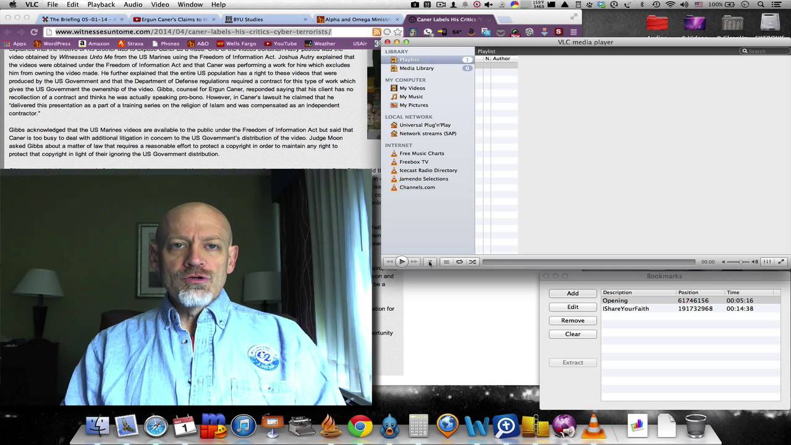The height and width of the screenshot is (445, 791).
Task: Open the Wells Fargo bookmark
Action: pyautogui.click(x=236, y=44)
